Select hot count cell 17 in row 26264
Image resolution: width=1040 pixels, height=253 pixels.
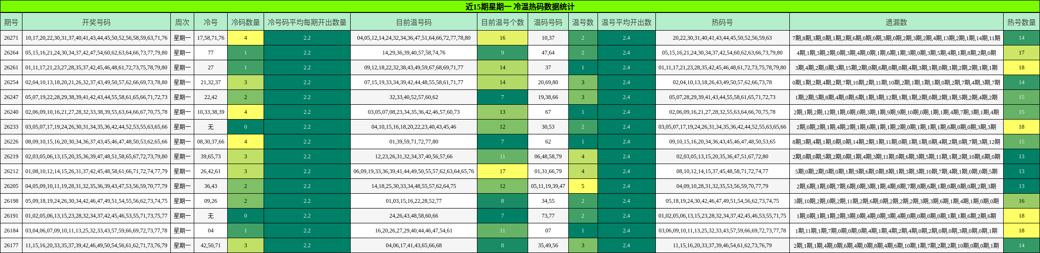pyautogui.click(x=1021, y=53)
